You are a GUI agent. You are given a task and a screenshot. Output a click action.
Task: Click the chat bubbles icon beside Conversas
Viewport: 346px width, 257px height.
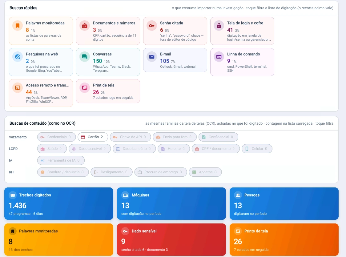[85, 57]
